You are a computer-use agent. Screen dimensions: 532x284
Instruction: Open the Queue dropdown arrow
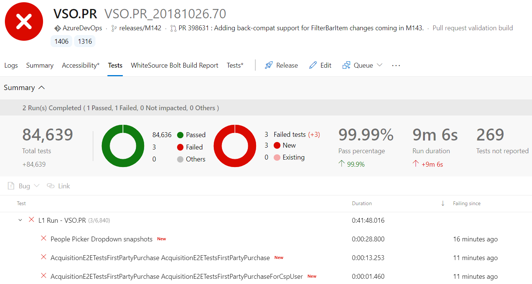tap(380, 65)
